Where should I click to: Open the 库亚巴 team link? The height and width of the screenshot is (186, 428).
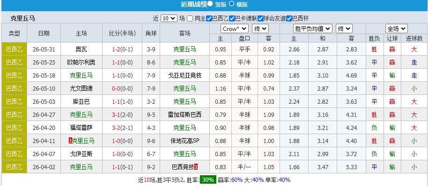point(81,101)
